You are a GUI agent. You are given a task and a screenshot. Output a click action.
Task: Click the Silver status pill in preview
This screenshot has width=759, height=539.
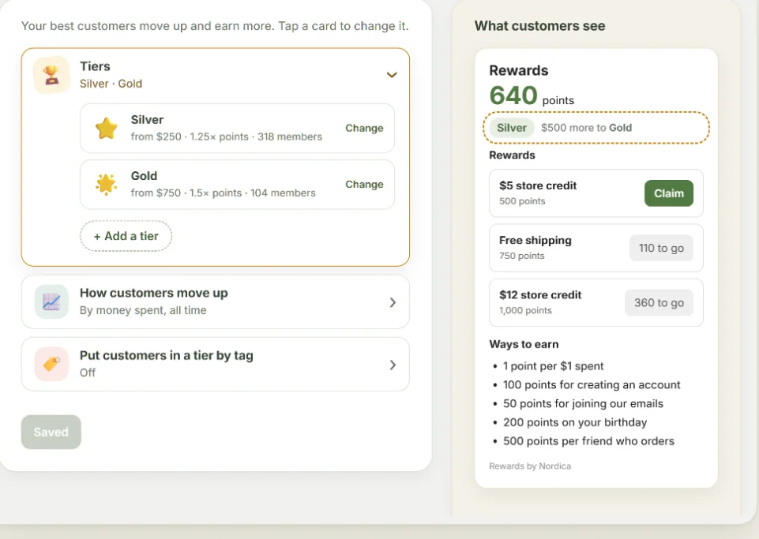coord(511,128)
